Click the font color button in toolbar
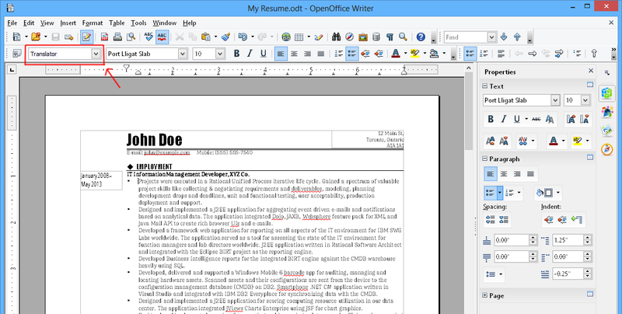The width and height of the screenshot is (622, 314). tap(395, 54)
